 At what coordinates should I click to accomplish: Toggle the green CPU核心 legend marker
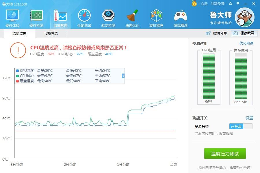(x=18, y=76)
